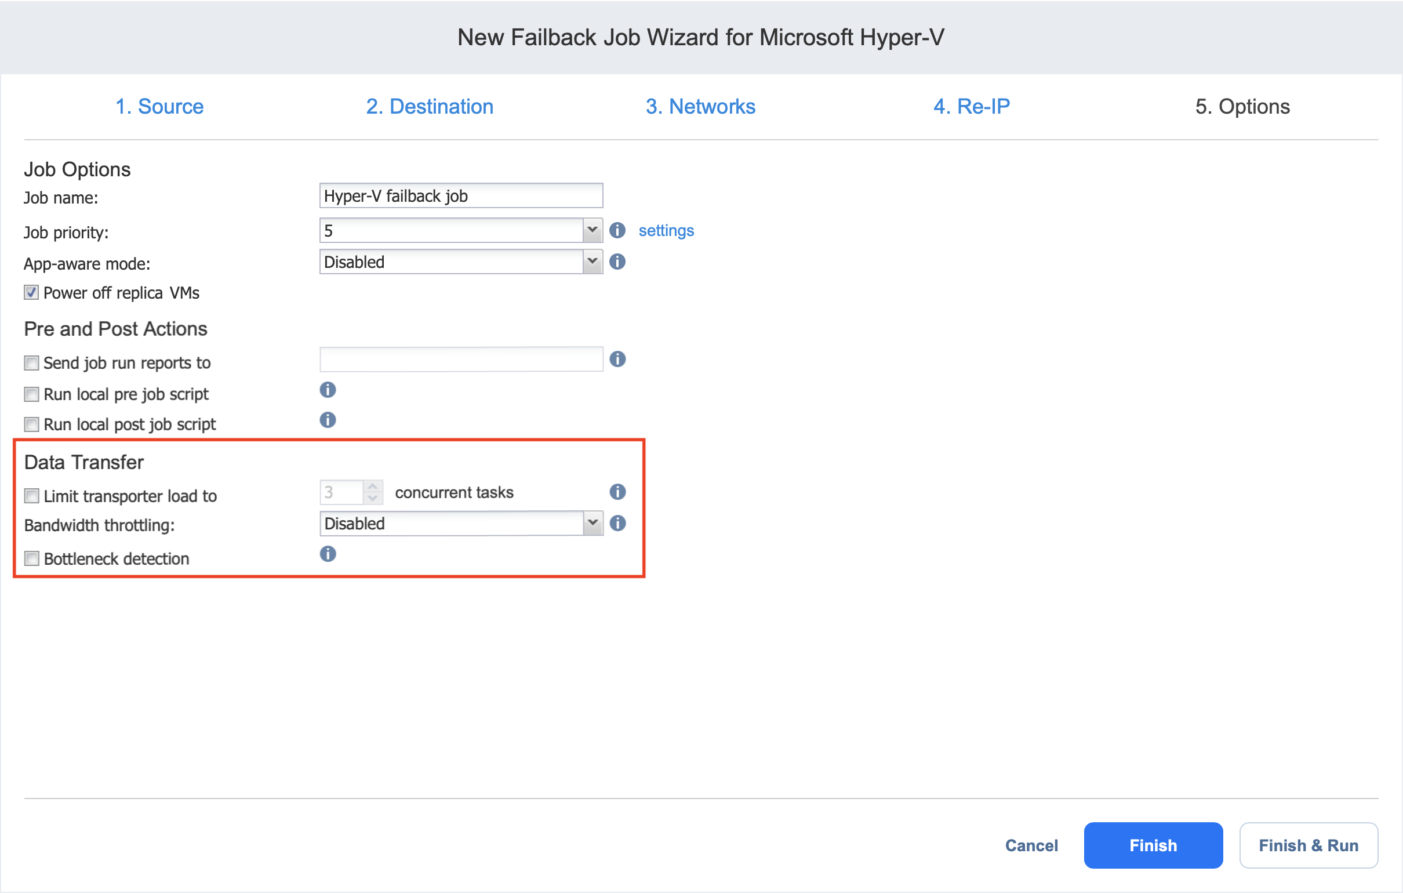The image size is (1403, 893).
Task: Check Run local pre job script
Action: [31, 395]
